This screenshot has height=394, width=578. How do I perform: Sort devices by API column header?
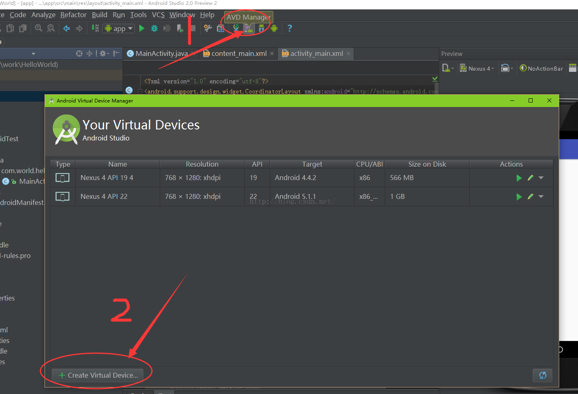(257, 164)
